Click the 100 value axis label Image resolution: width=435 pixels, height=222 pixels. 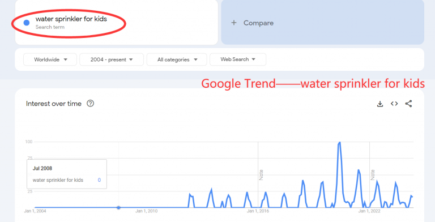point(29,142)
